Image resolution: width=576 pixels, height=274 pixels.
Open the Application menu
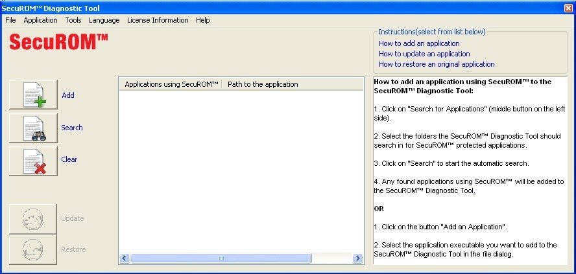click(40, 20)
